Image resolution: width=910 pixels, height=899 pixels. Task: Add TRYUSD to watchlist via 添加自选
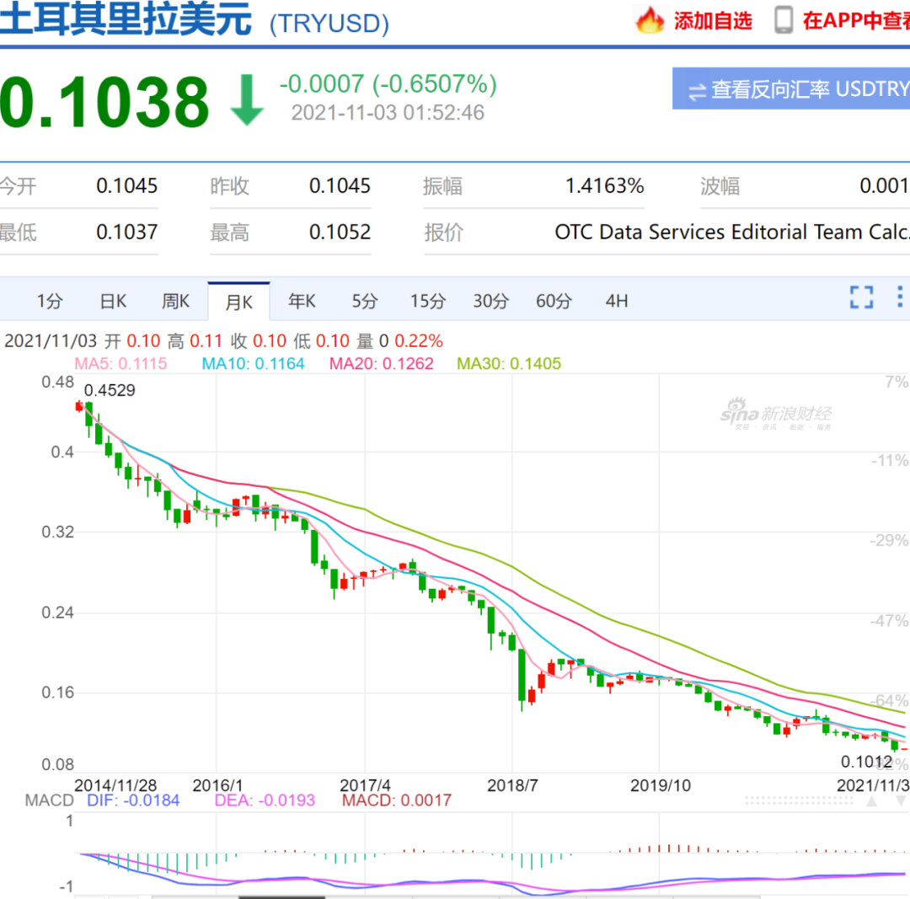[x=713, y=21]
